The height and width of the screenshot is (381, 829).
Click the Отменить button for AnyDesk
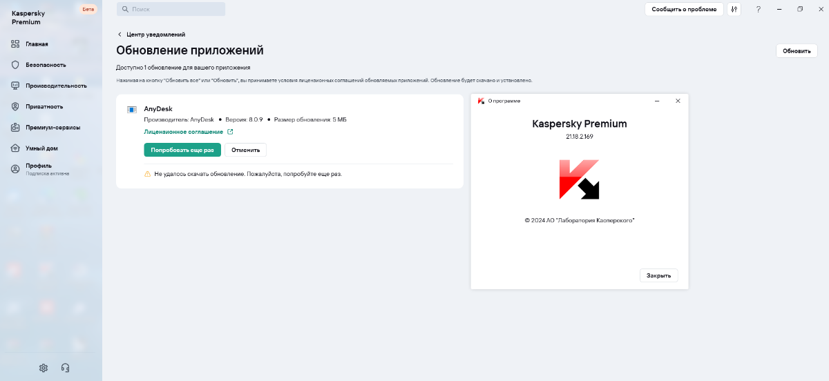(245, 150)
